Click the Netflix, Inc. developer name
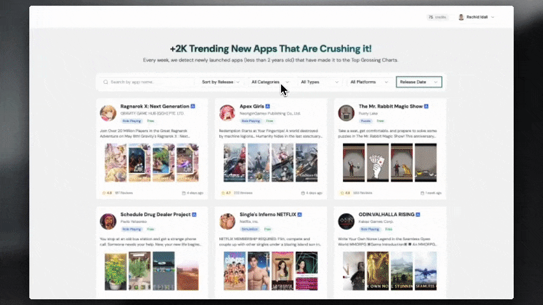This screenshot has height=305, width=543. point(249,222)
